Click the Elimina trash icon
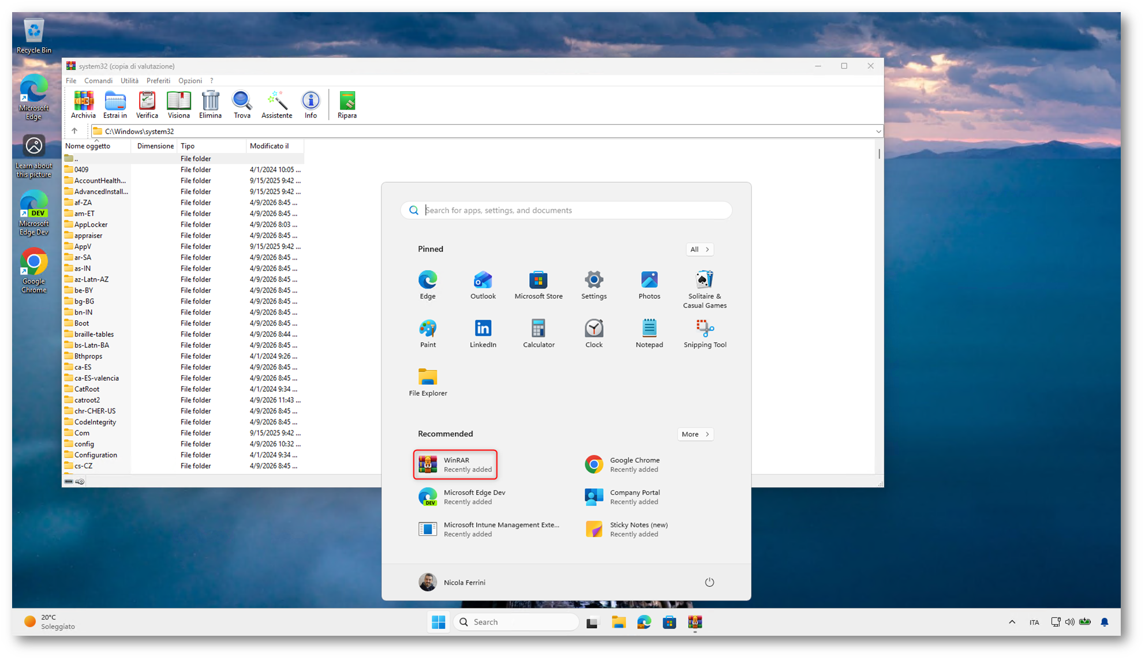 [210, 105]
